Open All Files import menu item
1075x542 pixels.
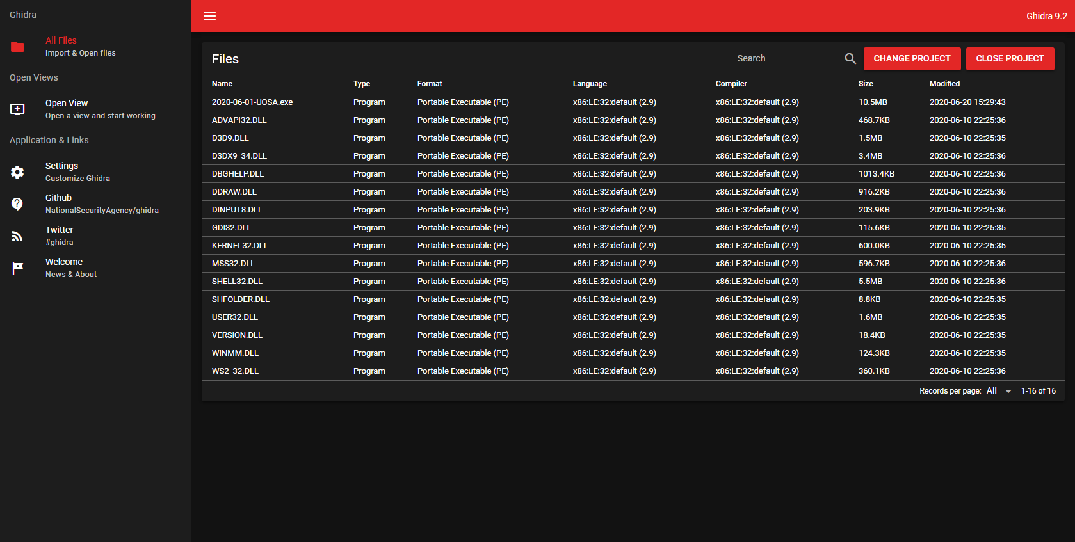click(x=95, y=47)
